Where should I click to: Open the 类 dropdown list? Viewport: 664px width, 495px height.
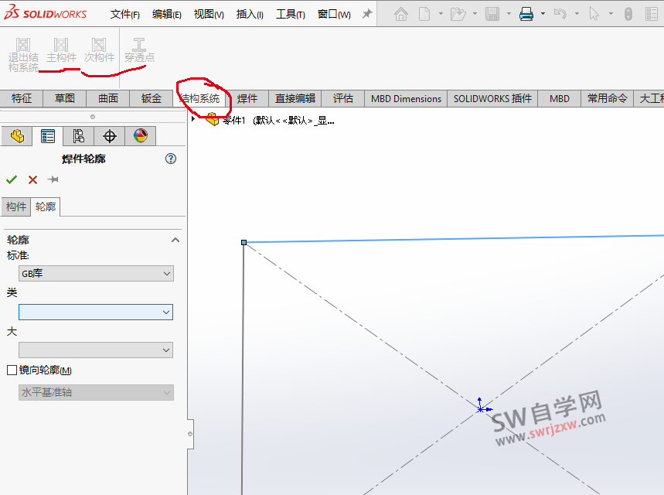coord(95,312)
